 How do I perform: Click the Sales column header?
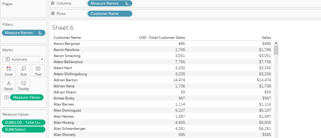pos(266,38)
